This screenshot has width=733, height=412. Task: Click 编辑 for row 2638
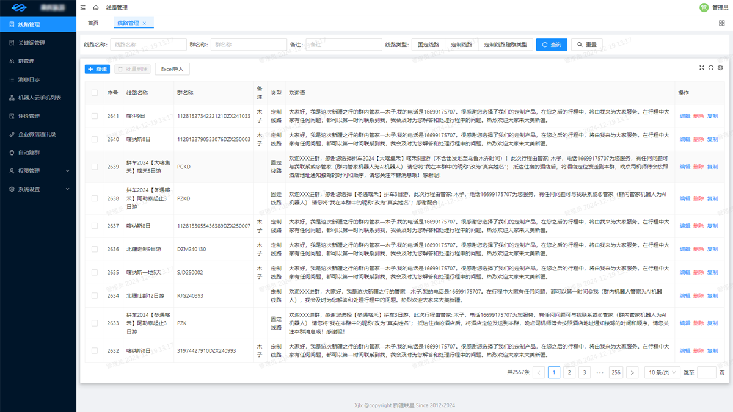pos(685,198)
